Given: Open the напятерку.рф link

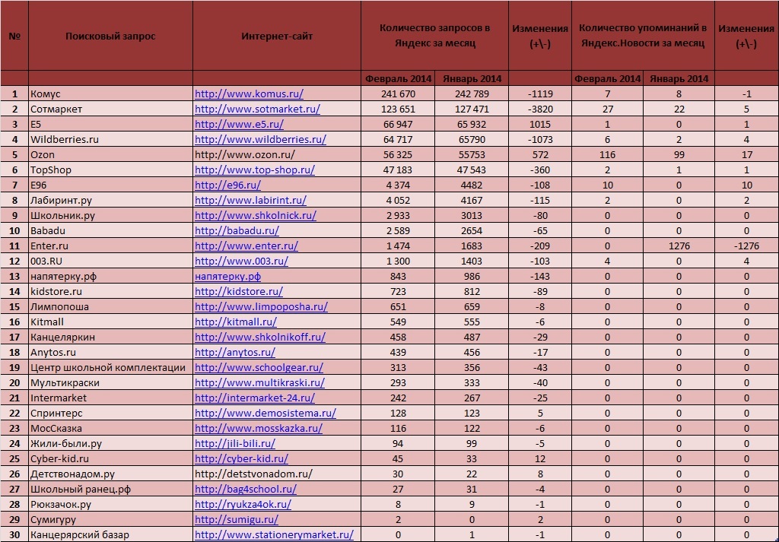Looking at the screenshot, I should [x=227, y=277].
